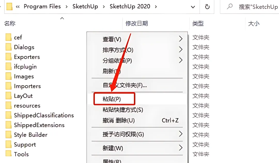The width and height of the screenshot is (279, 163).
Task: Select 粘贴快捷方式(S) menu entry
Action: coord(123,110)
